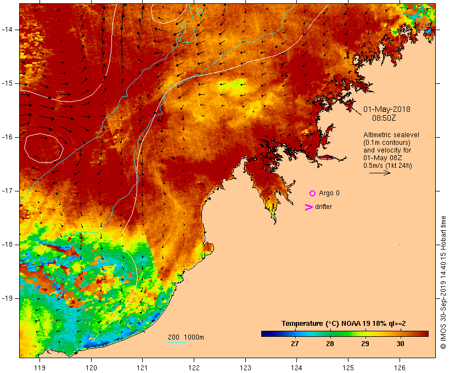Click the 0.5m/s velocity reference arrow
The image size is (450, 373).
pos(380,173)
